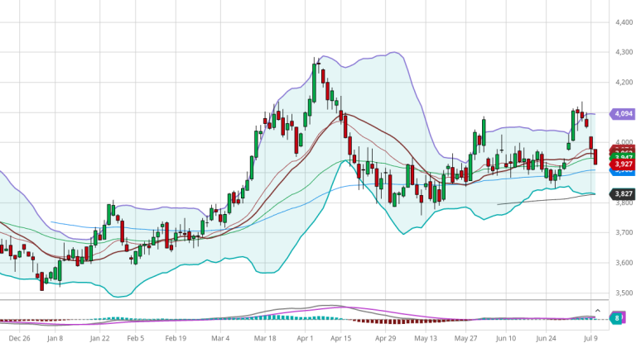Click the teal 8 indicator value label
This screenshot has height=343, width=636.
(618, 317)
